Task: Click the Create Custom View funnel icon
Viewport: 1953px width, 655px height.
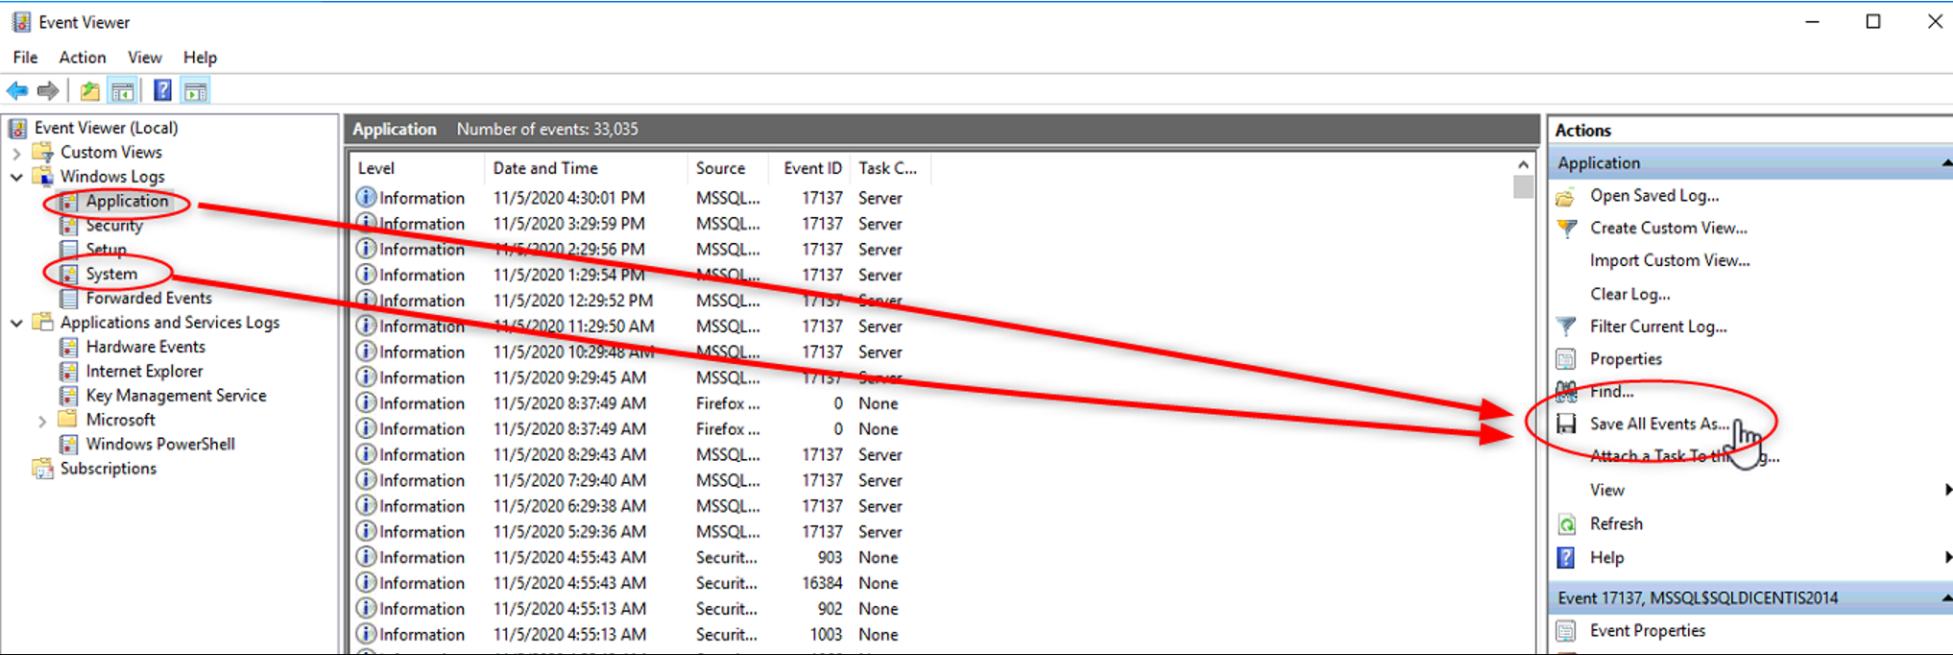Action: point(1566,229)
